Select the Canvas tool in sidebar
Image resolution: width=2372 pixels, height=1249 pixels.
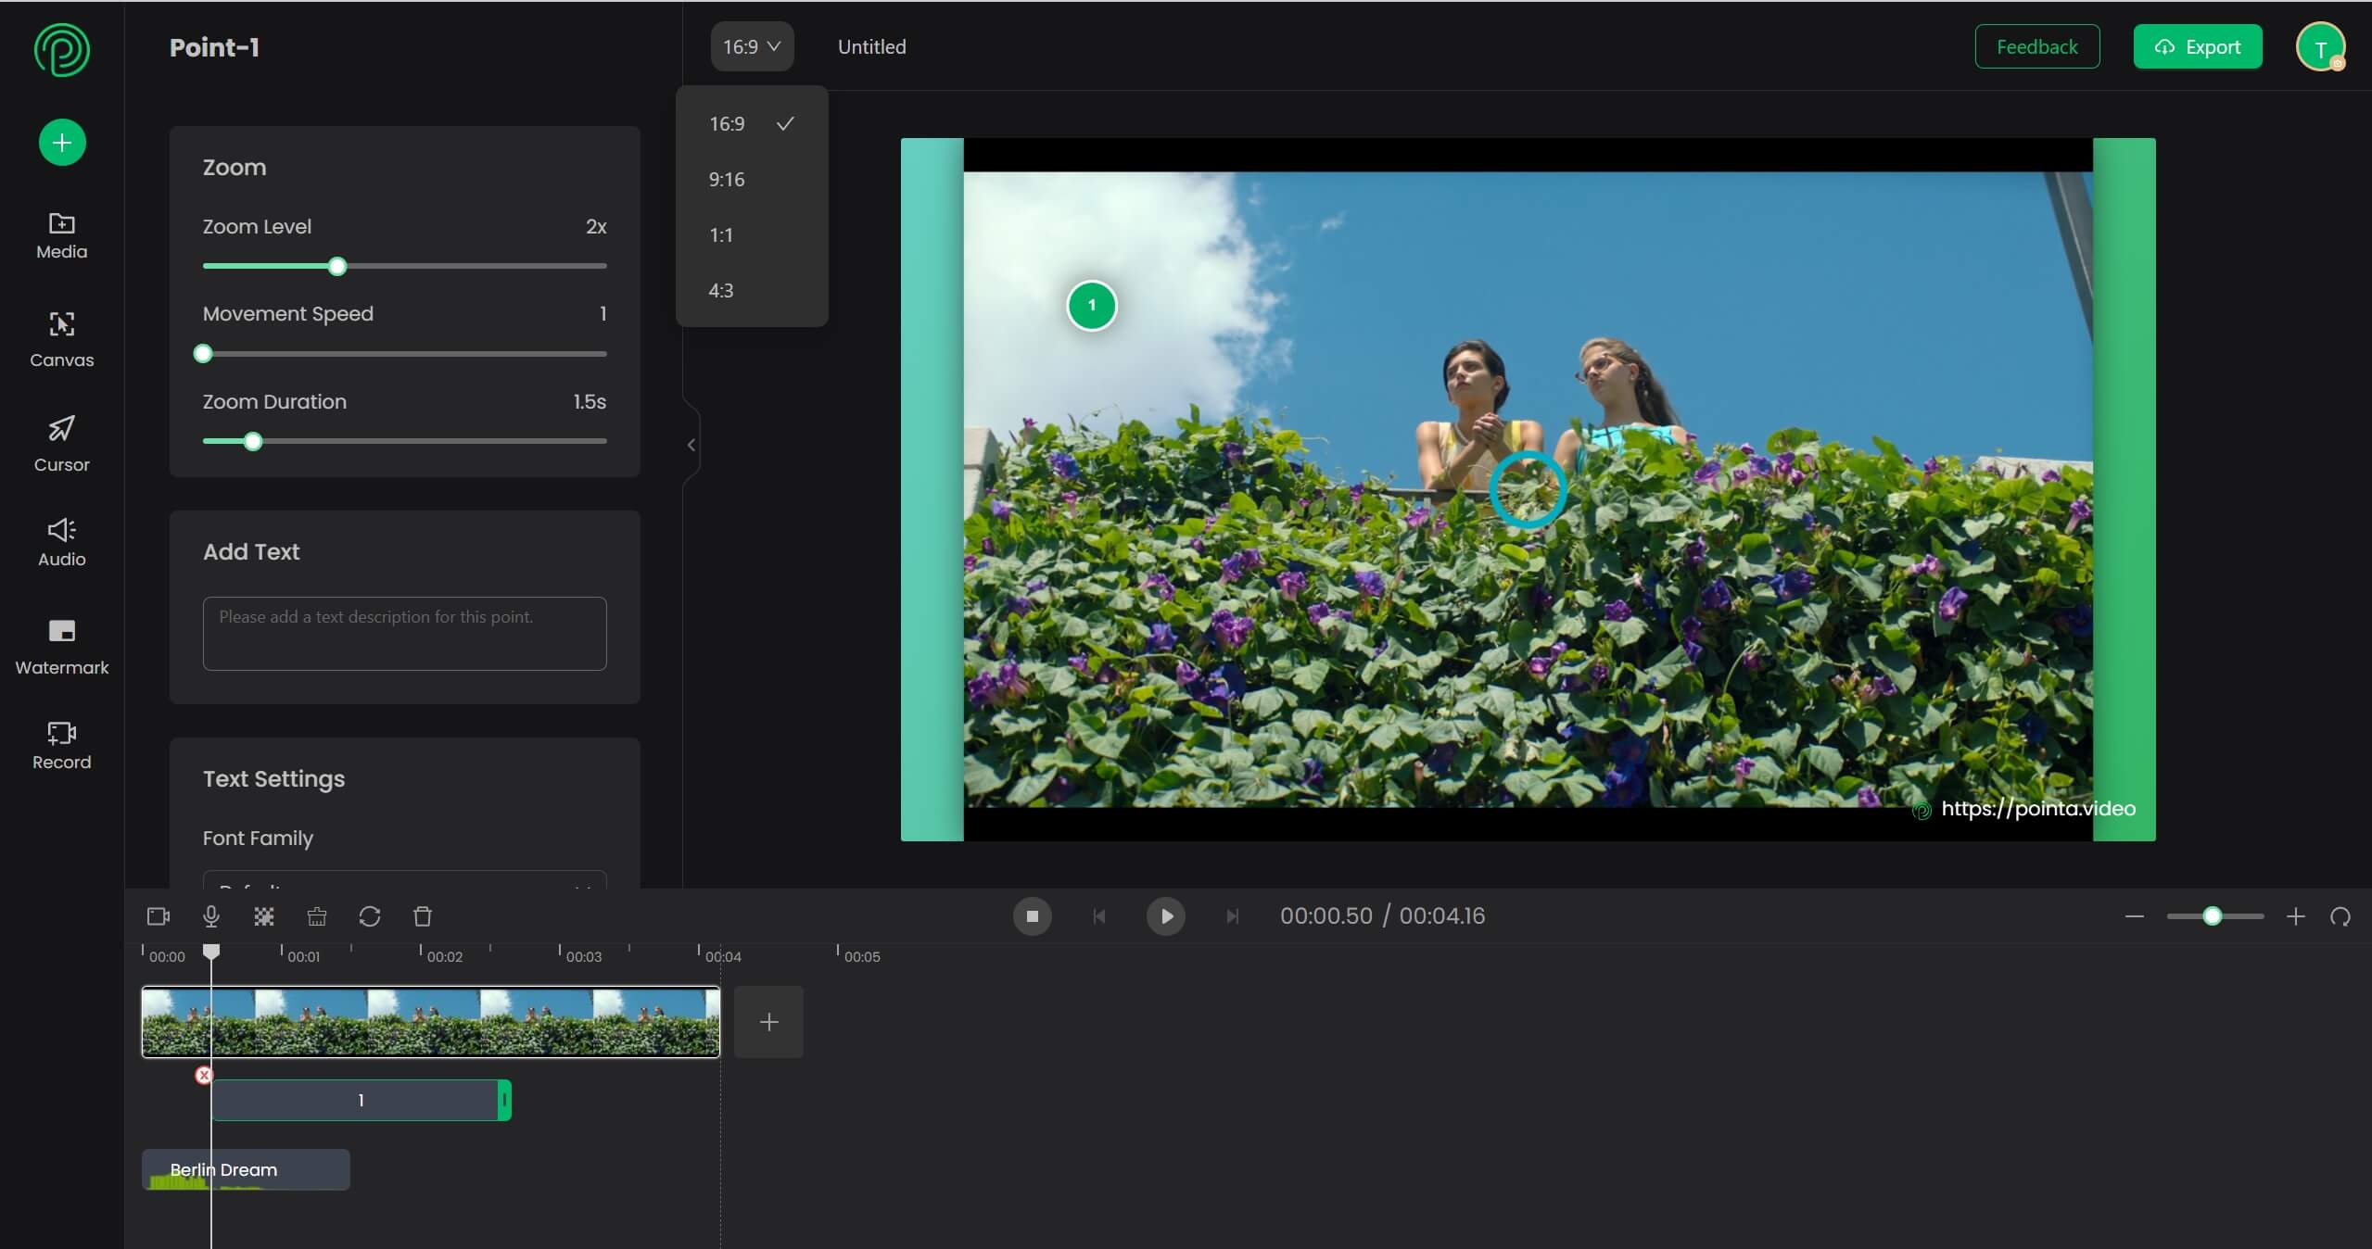pos(61,339)
